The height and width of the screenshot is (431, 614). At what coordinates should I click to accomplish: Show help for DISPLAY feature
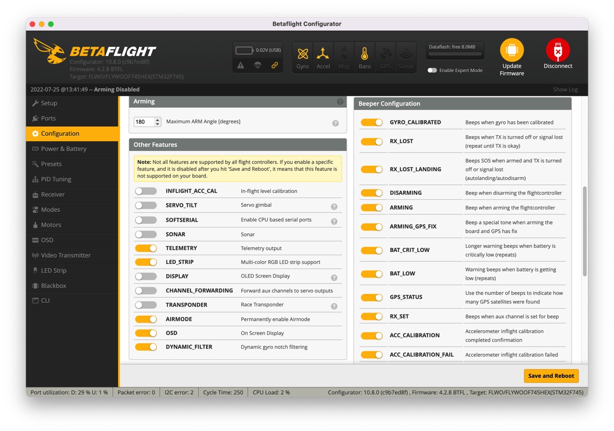(334, 277)
